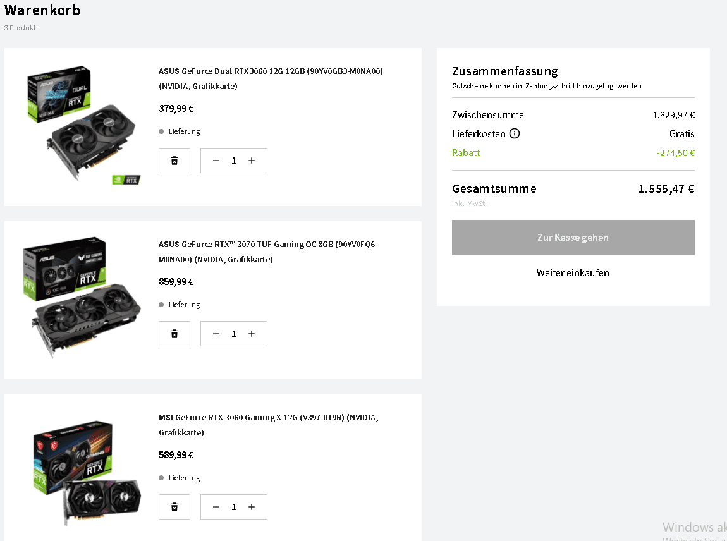
Task: Open the Lieferkosten info icon
Action: (515, 134)
